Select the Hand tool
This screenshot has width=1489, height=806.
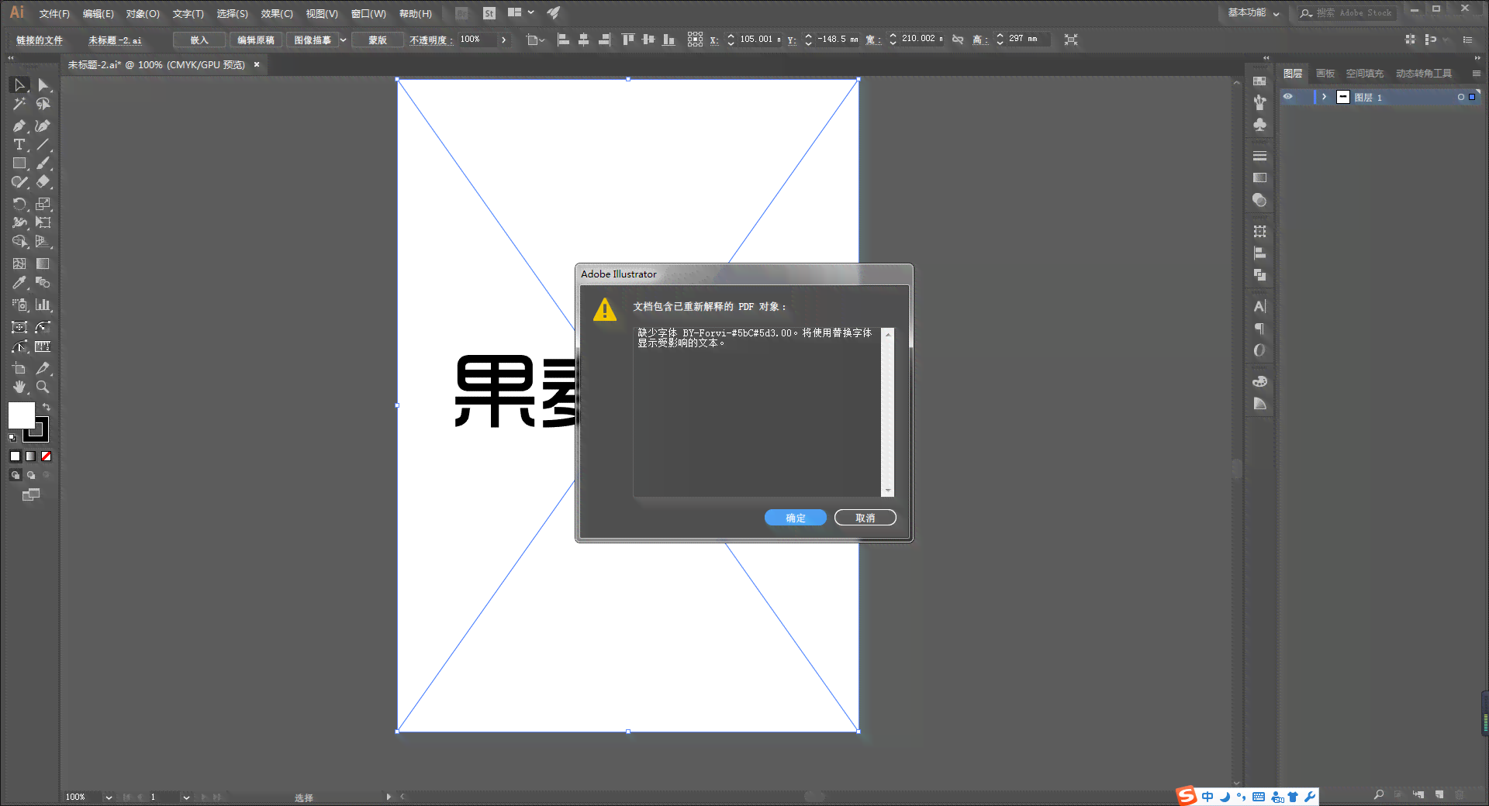coord(19,387)
